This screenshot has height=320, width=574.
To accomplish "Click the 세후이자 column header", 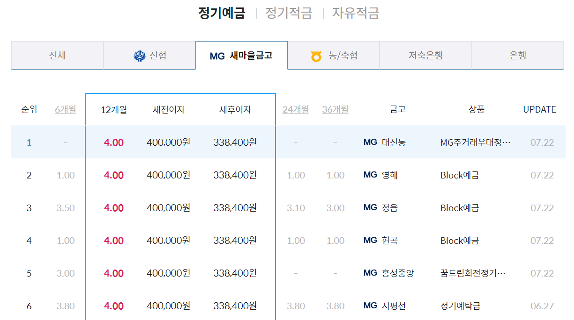I will click(x=235, y=110).
